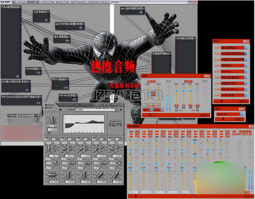
Task: Select the SRC module with index 17
Action: click(34, 71)
